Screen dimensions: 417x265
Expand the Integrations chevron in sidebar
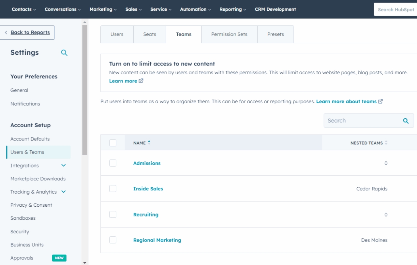64,166
